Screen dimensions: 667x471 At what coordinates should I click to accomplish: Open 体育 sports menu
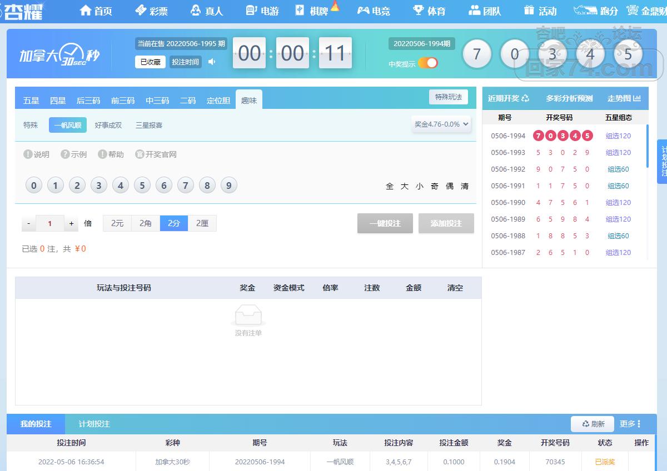[429, 11]
